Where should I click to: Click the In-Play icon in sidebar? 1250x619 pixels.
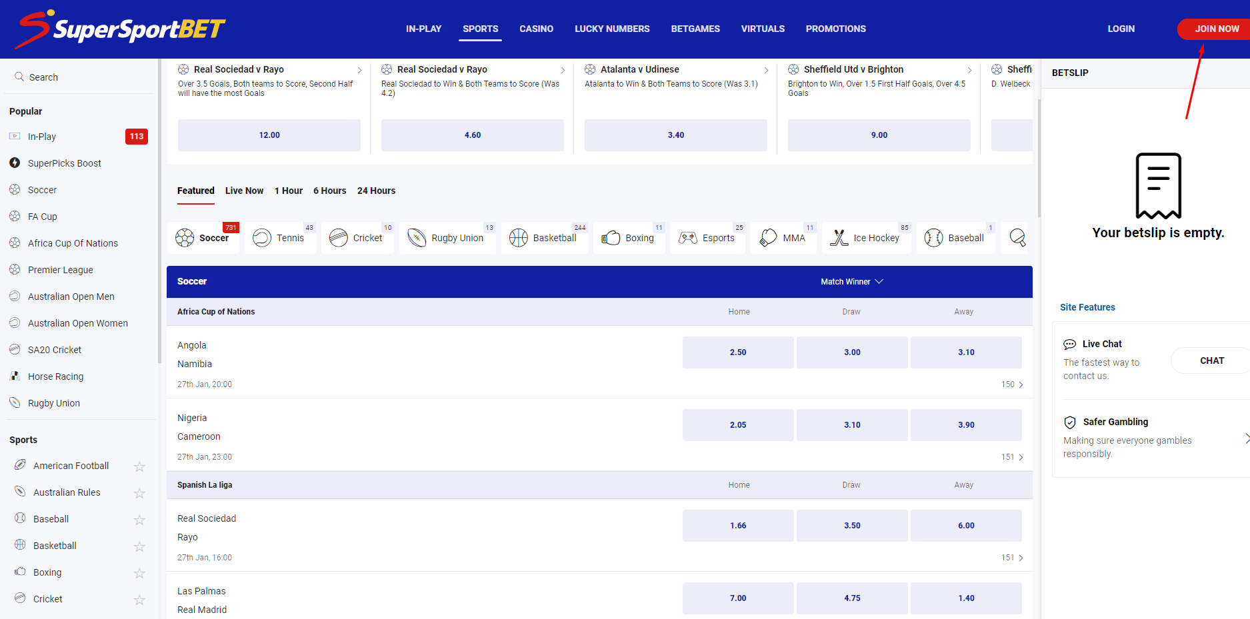(15, 137)
